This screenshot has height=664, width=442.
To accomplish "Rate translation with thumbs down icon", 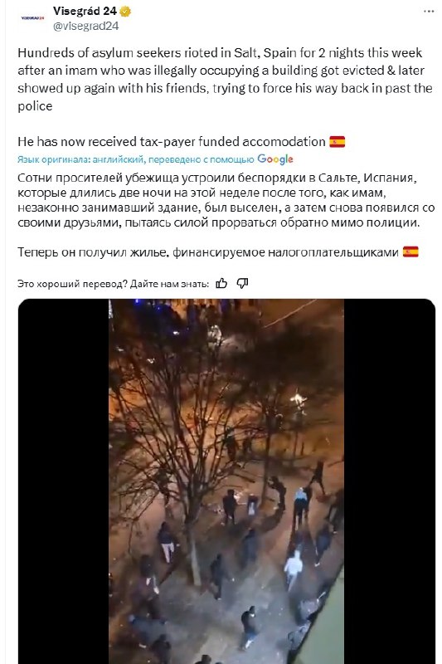I will 242,283.
